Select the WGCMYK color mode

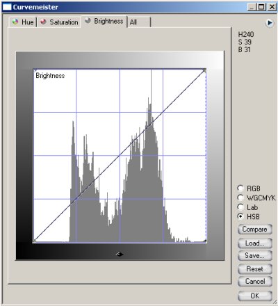click(x=240, y=198)
